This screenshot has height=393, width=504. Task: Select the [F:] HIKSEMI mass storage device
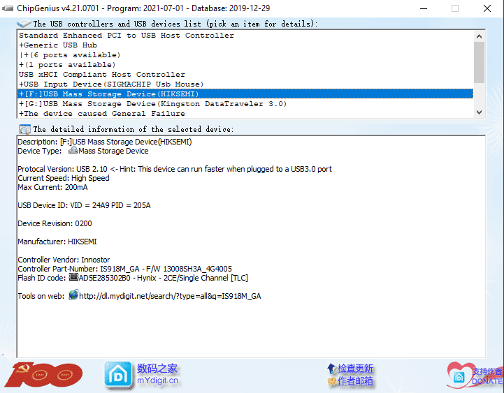(245, 94)
